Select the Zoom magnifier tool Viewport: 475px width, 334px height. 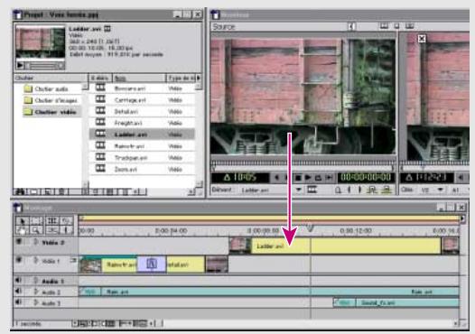point(37,230)
